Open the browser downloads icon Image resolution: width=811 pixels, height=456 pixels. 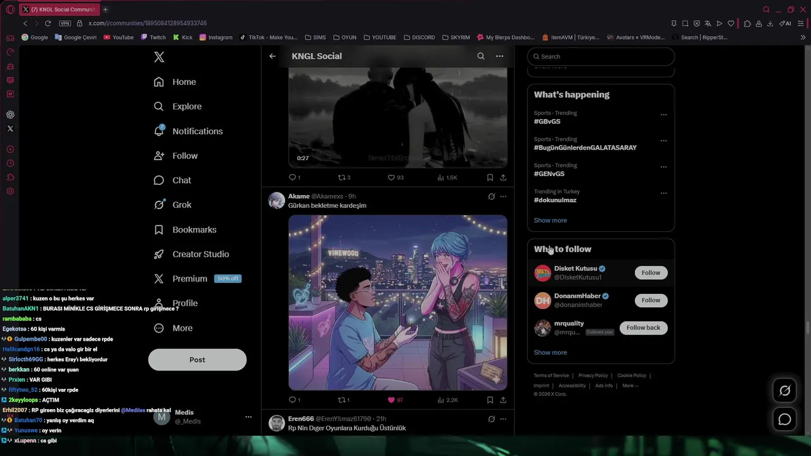pyautogui.click(x=770, y=23)
